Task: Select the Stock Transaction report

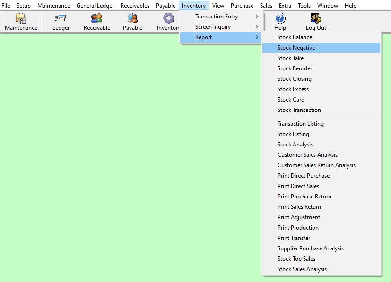Action: point(321,110)
